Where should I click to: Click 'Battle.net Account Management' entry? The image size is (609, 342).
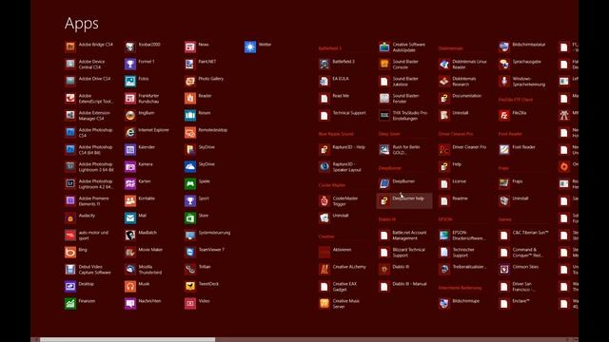coord(403,235)
